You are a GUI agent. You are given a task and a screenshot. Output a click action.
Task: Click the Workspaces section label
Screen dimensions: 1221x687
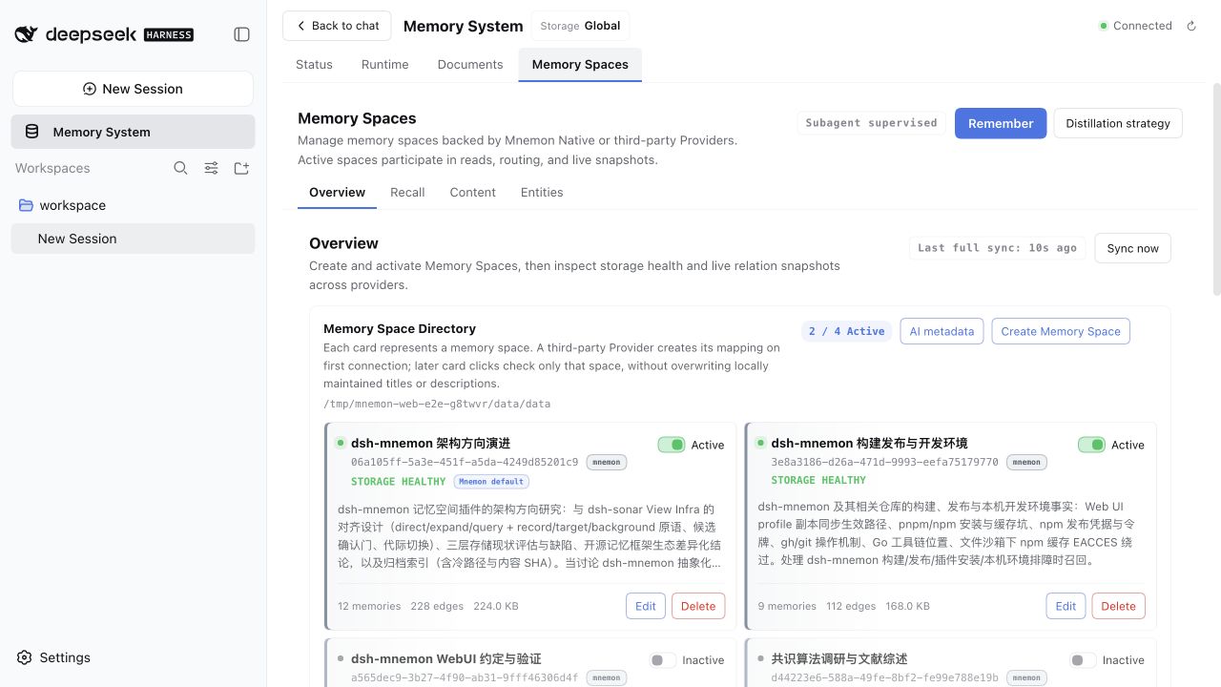[52, 168]
